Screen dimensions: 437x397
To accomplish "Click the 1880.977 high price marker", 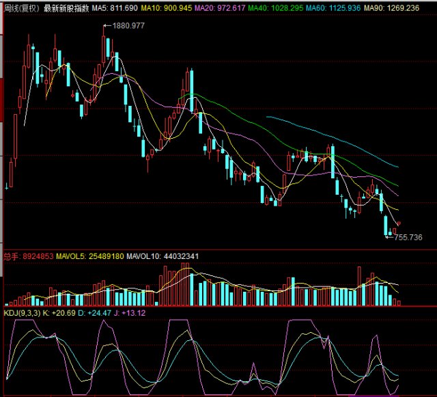I will (x=128, y=26).
